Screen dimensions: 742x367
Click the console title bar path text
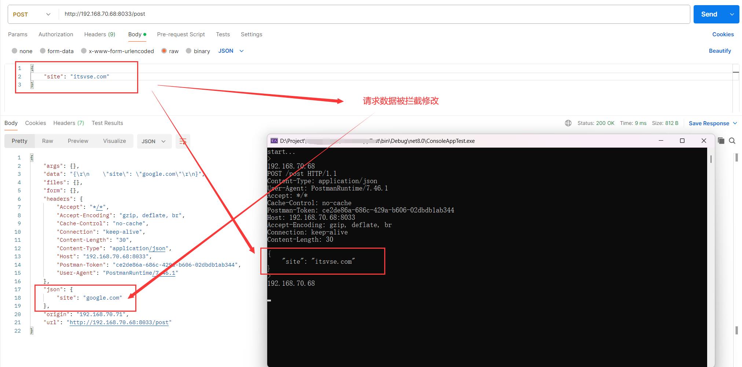point(377,141)
